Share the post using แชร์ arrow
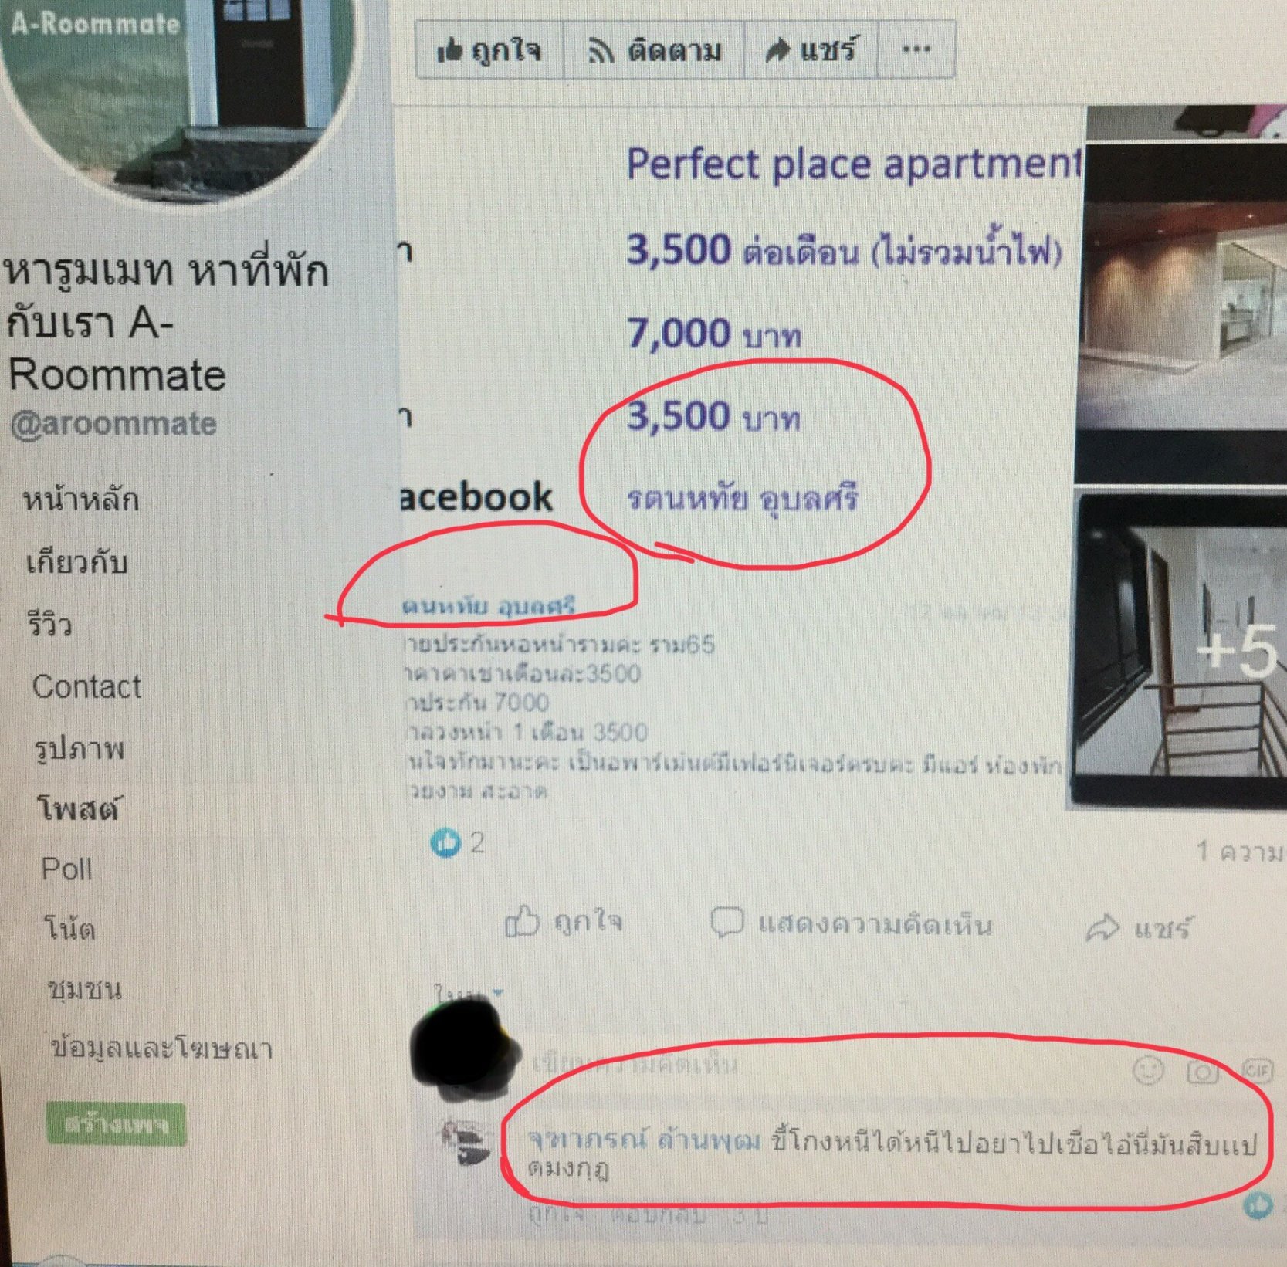The image size is (1287, 1267). point(1139,929)
